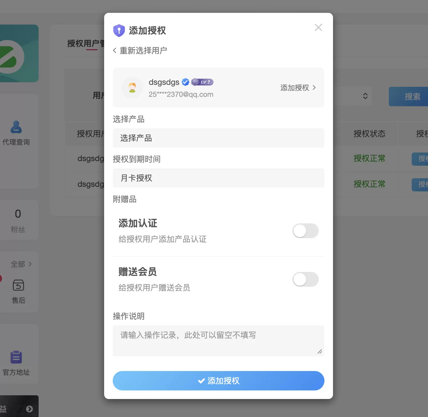
Task: Go back via 重新选择用户 link
Action: point(140,51)
